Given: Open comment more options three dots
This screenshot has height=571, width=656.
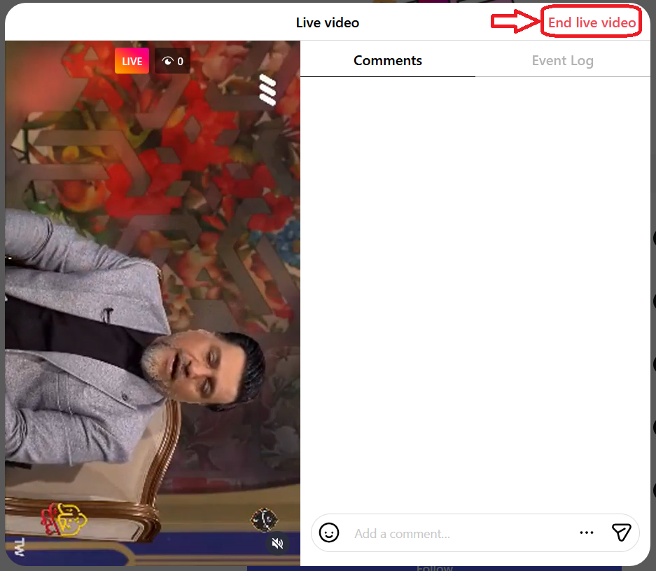Looking at the screenshot, I should pos(587,533).
